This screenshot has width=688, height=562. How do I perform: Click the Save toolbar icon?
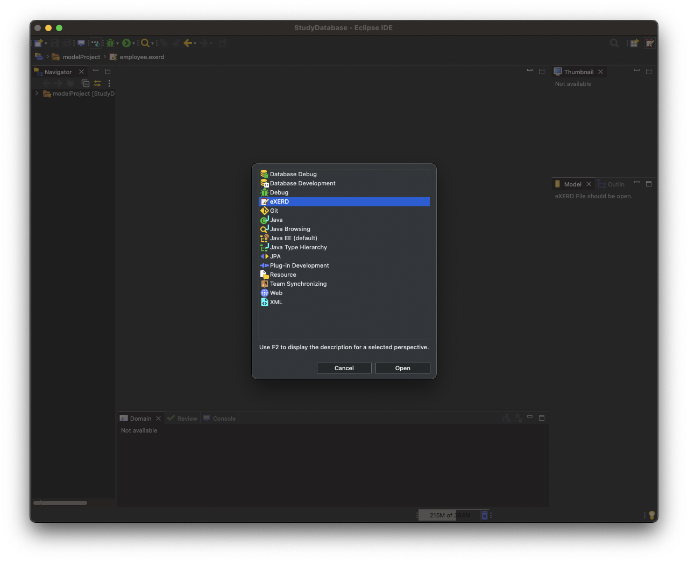pos(54,43)
